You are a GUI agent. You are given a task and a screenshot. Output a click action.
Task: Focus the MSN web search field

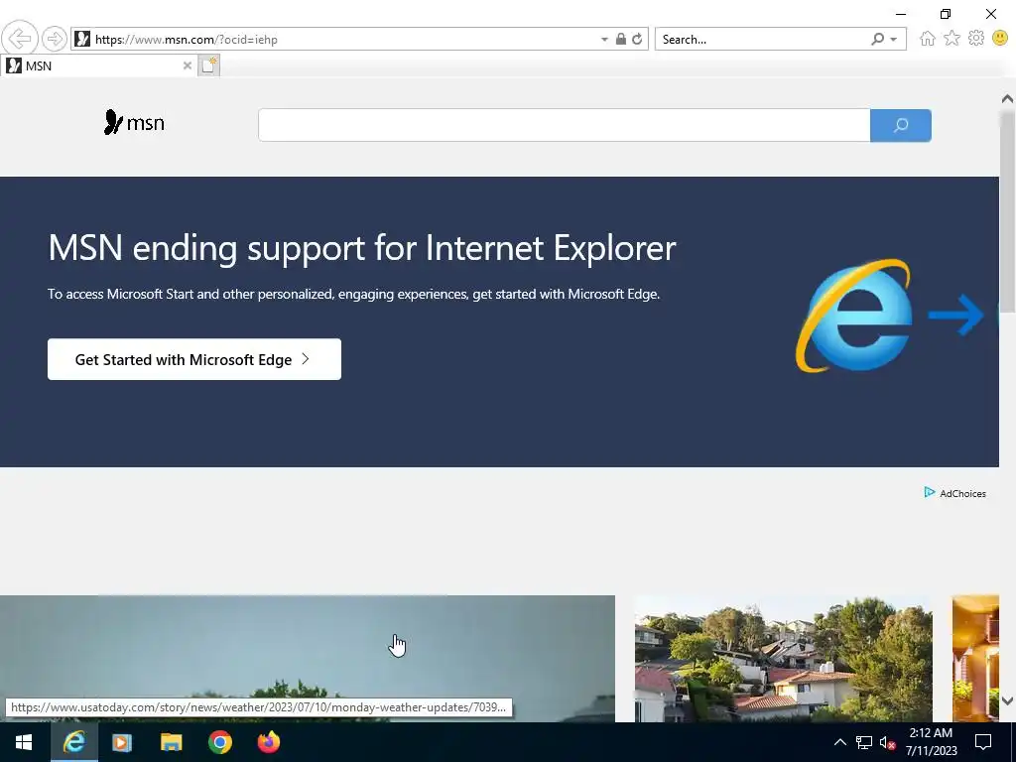click(564, 125)
